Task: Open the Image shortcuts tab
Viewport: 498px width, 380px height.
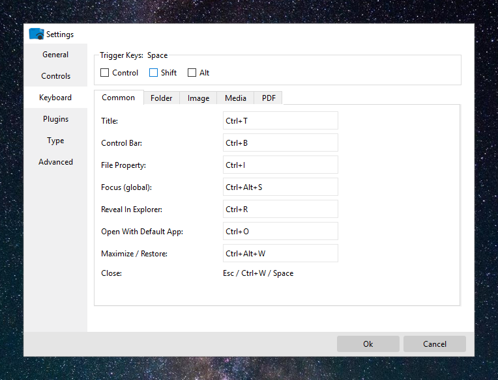Action: coord(198,98)
